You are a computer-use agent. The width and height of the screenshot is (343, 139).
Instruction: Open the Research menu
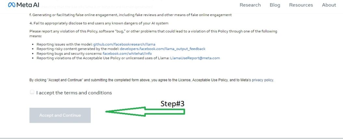point(250,5)
